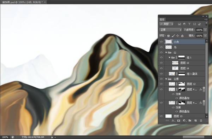Click the 不透明度 opacity value field

(199, 30)
